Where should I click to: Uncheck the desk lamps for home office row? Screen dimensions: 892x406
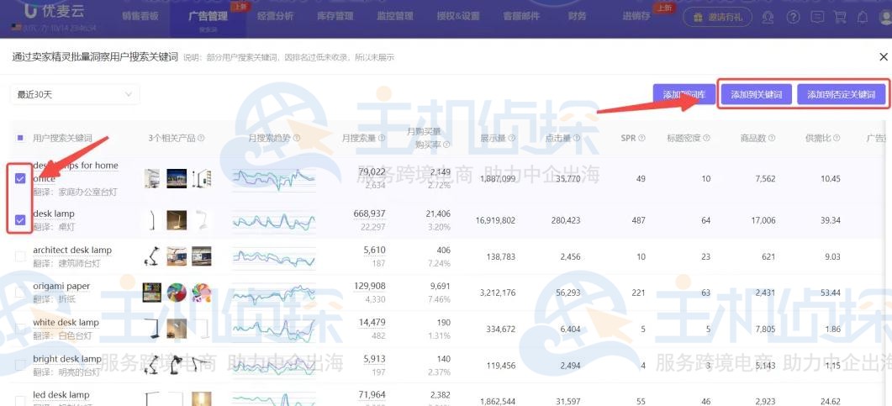click(x=20, y=178)
